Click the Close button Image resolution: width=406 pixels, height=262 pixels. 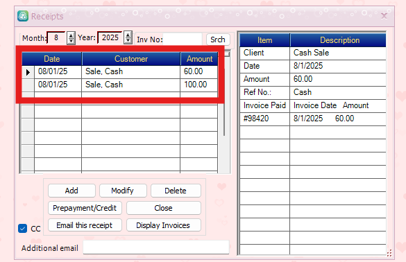pos(163,208)
